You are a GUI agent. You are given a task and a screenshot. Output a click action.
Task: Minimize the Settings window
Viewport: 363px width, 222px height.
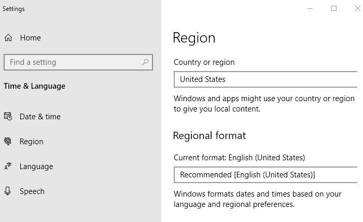click(x=310, y=8)
